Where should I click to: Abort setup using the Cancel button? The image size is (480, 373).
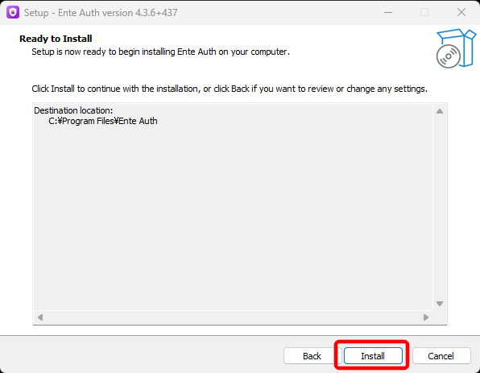point(441,356)
